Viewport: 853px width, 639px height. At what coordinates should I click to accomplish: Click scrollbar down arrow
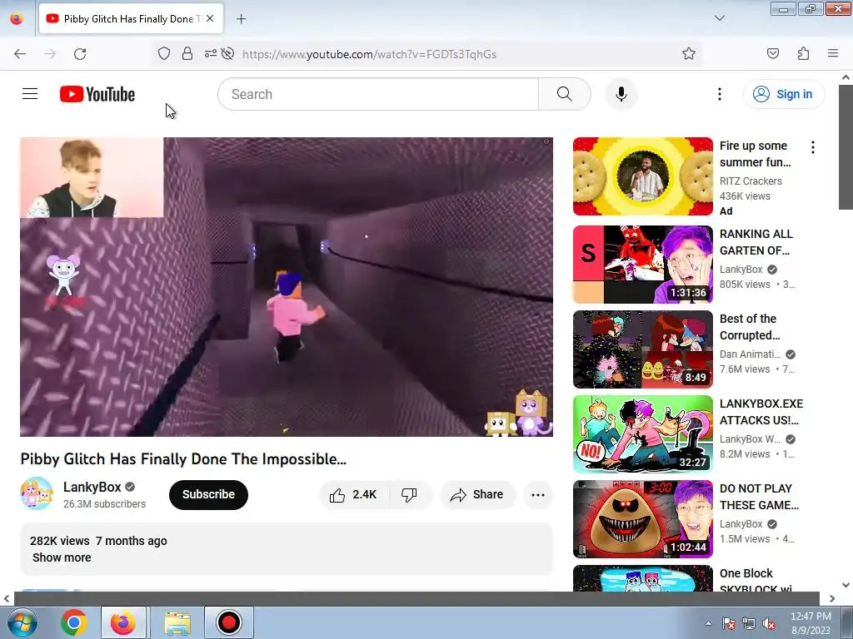[846, 585]
